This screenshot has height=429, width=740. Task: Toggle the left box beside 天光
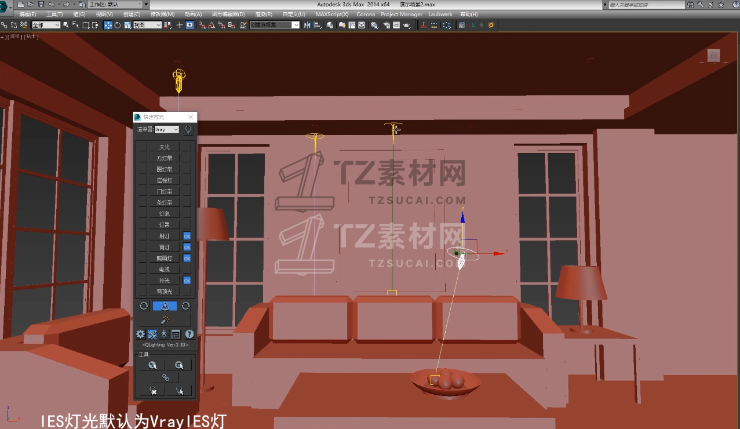pyautogui.click(x=143, y=147)
